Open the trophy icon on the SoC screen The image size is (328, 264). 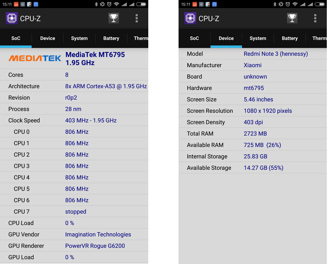pos(114,18)
